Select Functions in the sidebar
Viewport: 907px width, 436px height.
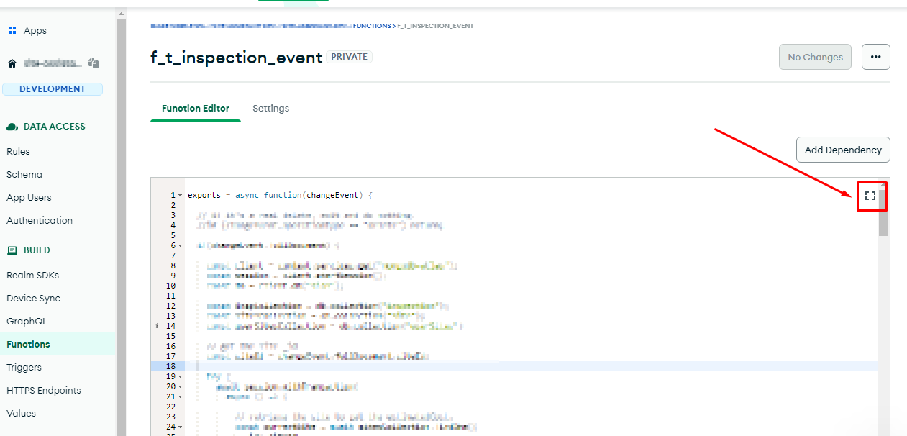58,344
